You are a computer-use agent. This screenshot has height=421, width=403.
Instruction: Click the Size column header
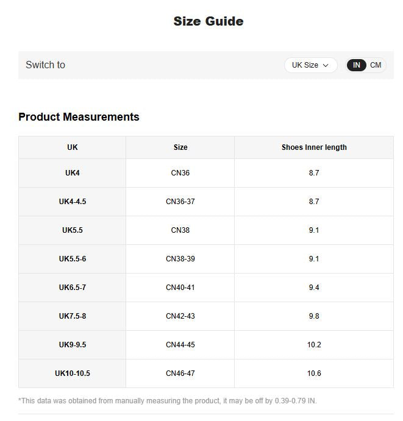(180, 147)
